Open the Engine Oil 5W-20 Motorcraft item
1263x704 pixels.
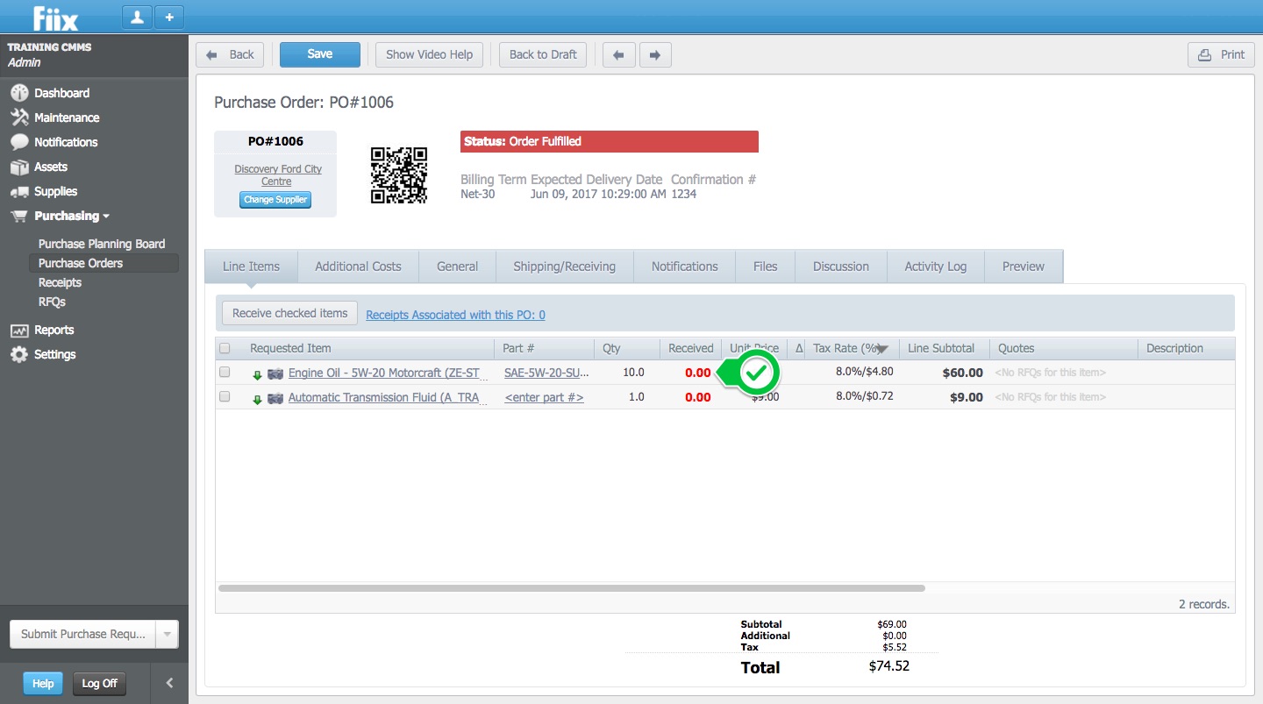(384, 373)
